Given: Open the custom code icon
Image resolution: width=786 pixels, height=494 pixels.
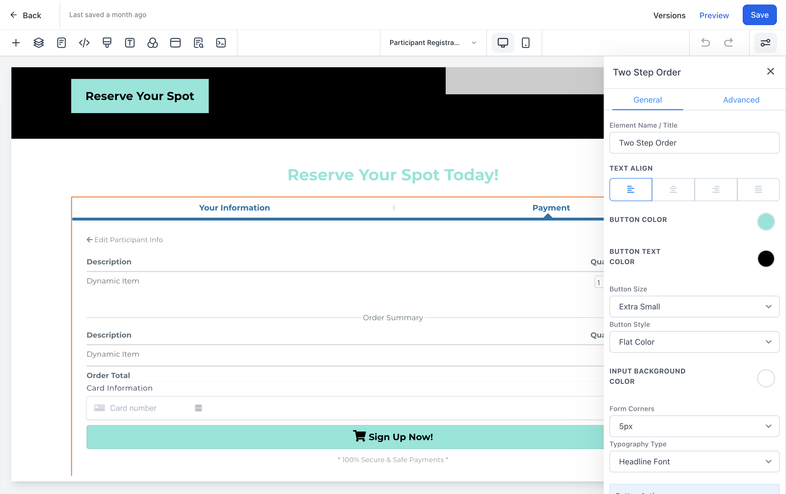Looking at the screenshot, I should [84, 43].
